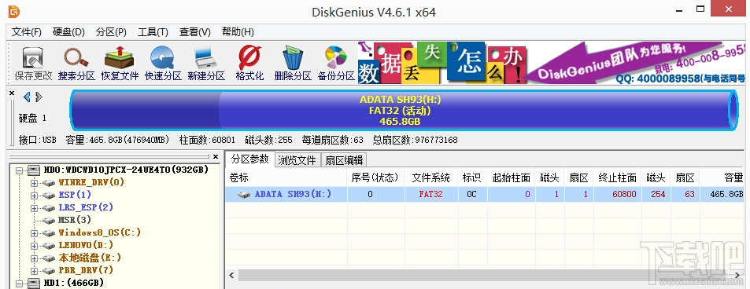Viewport: 750px width, 289px height.
Task: Click the 序号(状态) column header
Action: [375, 177]
